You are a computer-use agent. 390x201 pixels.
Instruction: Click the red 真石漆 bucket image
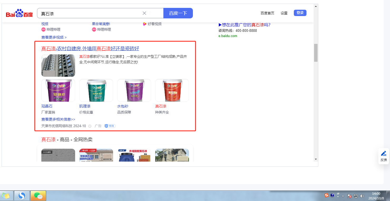tap(172, 90)
